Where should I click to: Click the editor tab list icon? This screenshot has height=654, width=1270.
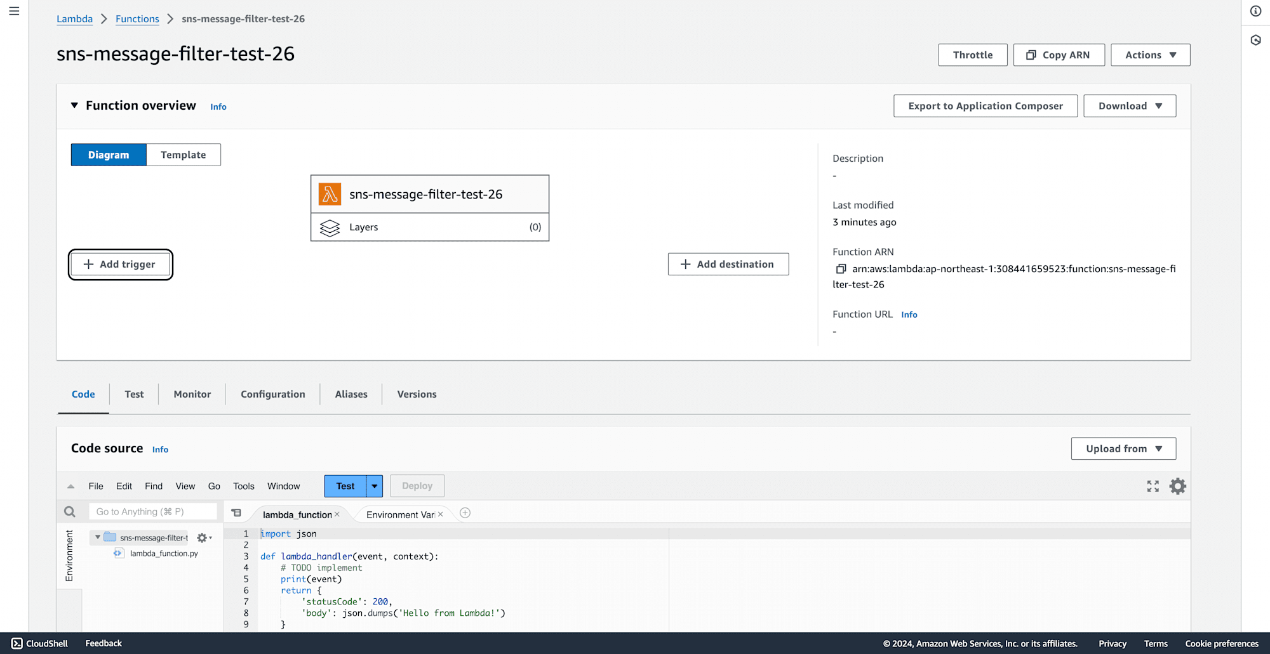[x=236, y=513]
